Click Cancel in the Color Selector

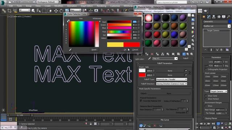[135, 50]
